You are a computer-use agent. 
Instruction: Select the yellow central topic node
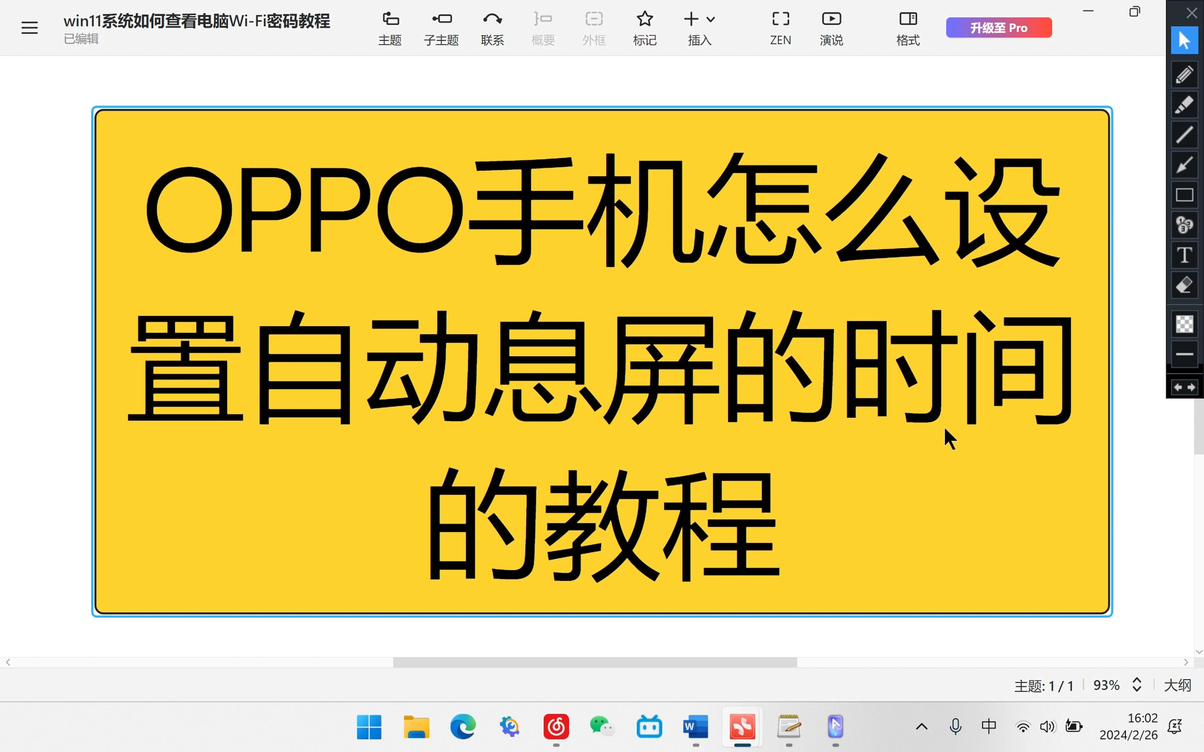point(602,362)
